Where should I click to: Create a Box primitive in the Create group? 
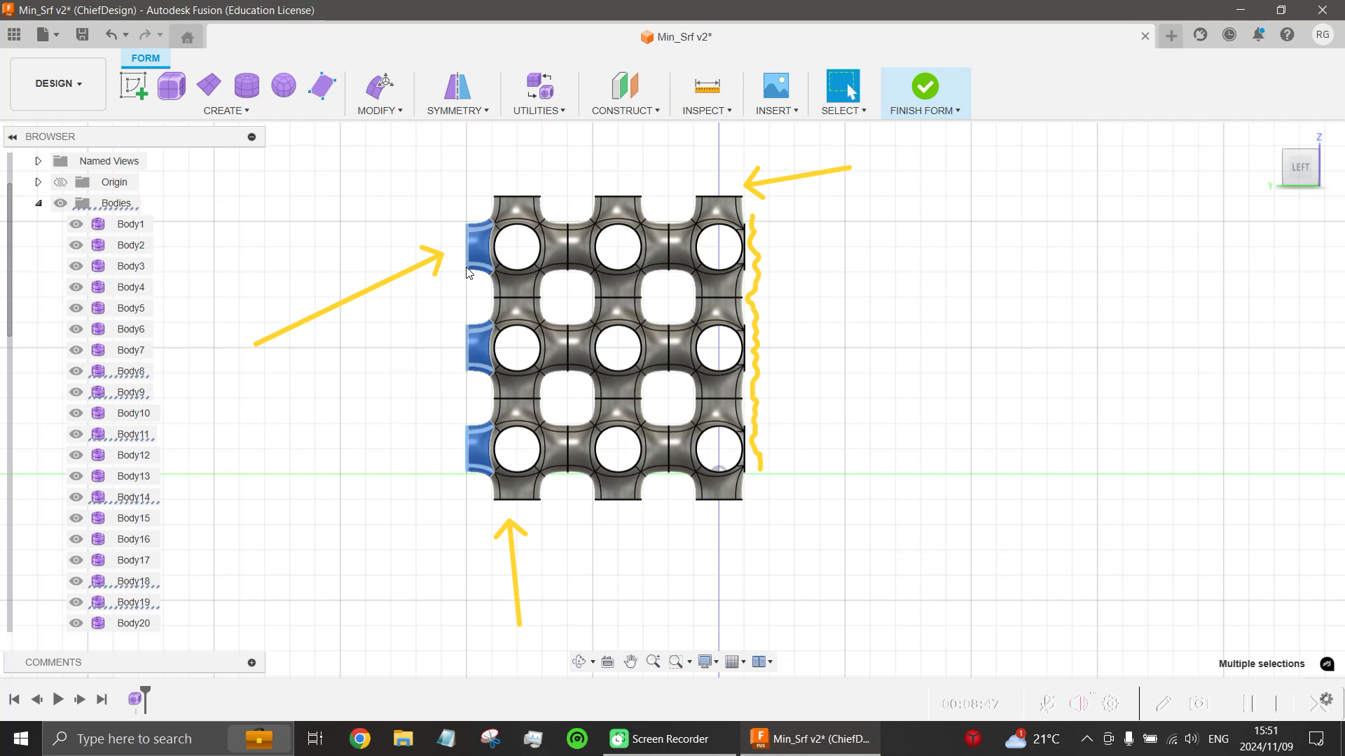click(x=172, y=85)
